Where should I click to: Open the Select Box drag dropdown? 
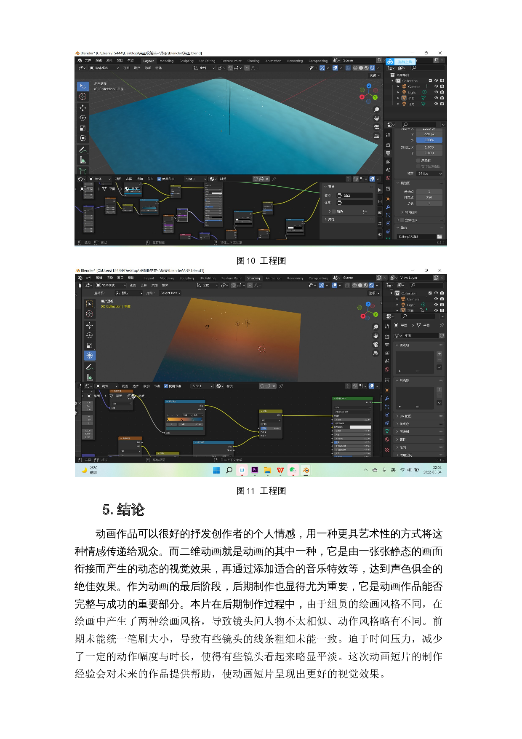[x=170, y=293]
